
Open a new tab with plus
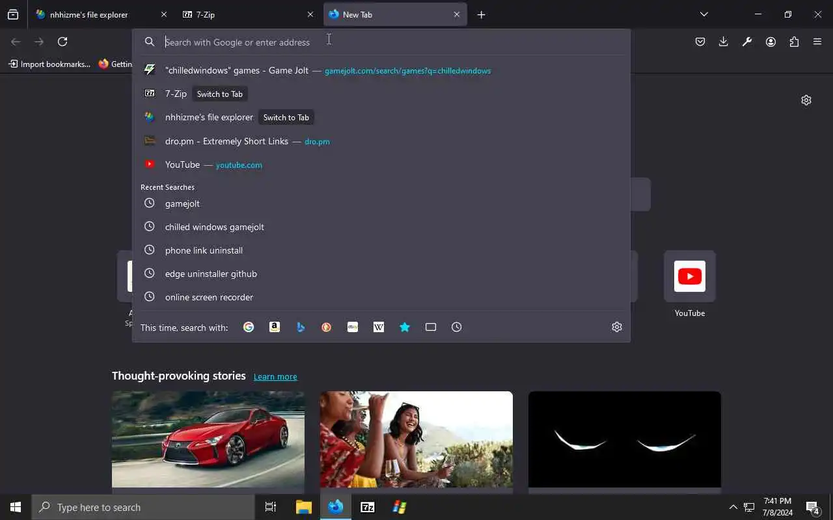click(x=482, y=14)
